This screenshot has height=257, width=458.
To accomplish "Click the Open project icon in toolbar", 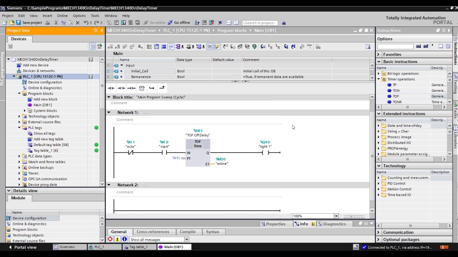I will (12, 22).
